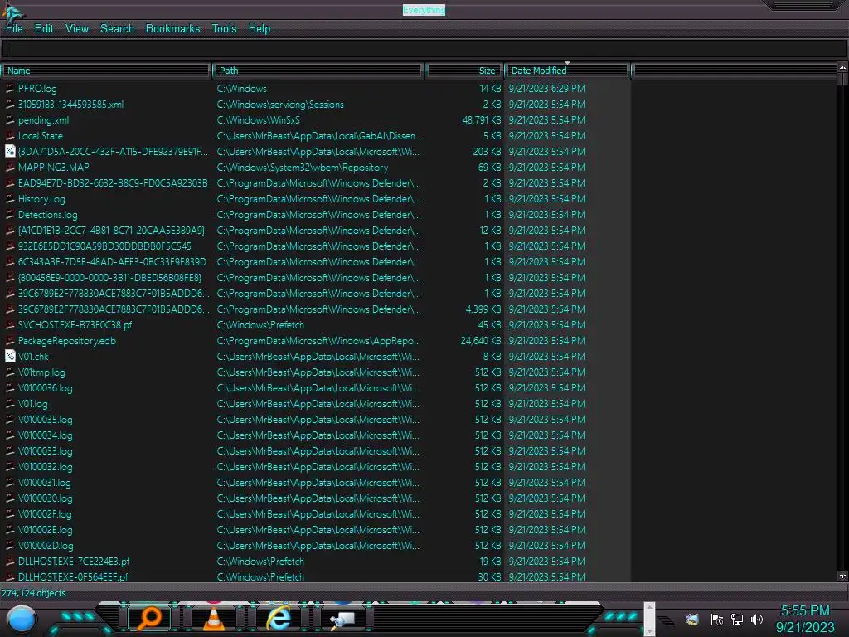Viewport: 849px width, 637px height.
Task: Click the C:\Windows\servicing\Sessions path cell
Action: [280, 104]
